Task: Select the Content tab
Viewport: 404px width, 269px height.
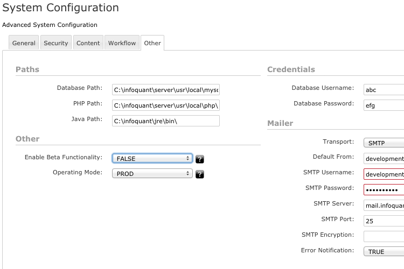Action: click(88, 43)
